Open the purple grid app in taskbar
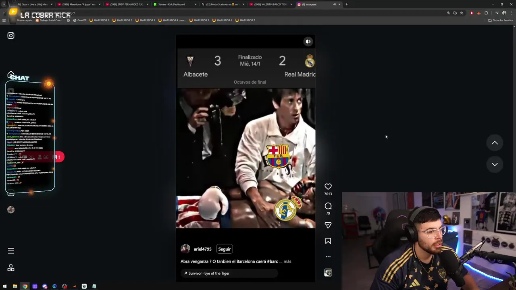Image resolution: width=516 pixels, height=290 pixels. coord(35,286)
